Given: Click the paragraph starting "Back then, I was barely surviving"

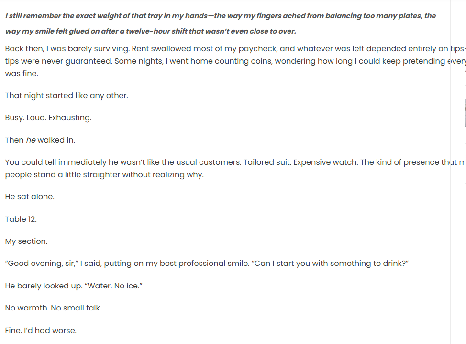Looking at the screenshot, I should point(230,61).
